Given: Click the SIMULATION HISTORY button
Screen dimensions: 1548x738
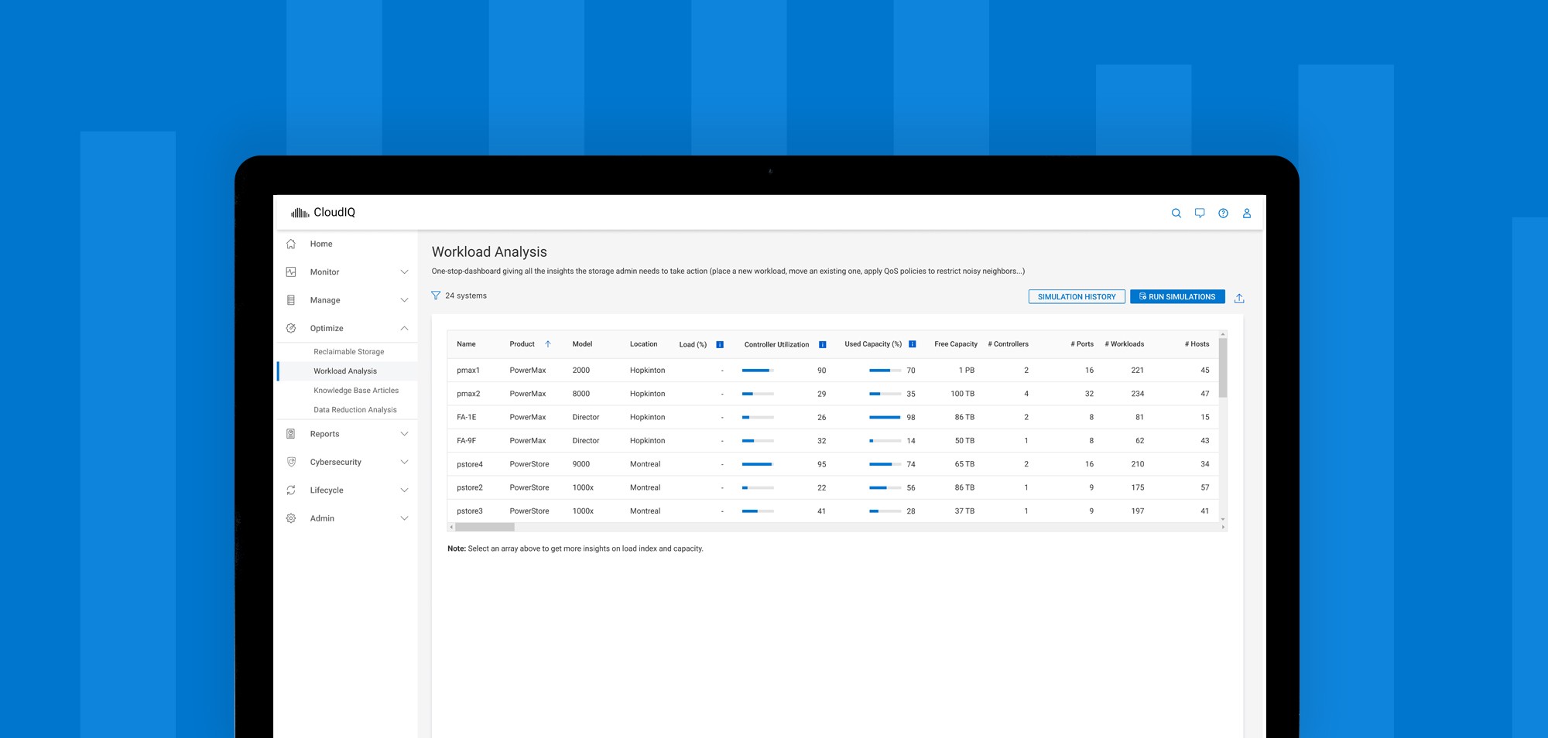Looking at the screenshot, I should coord(1077,296).
